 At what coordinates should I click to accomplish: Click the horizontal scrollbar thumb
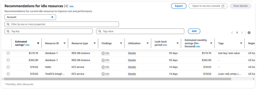117,79
